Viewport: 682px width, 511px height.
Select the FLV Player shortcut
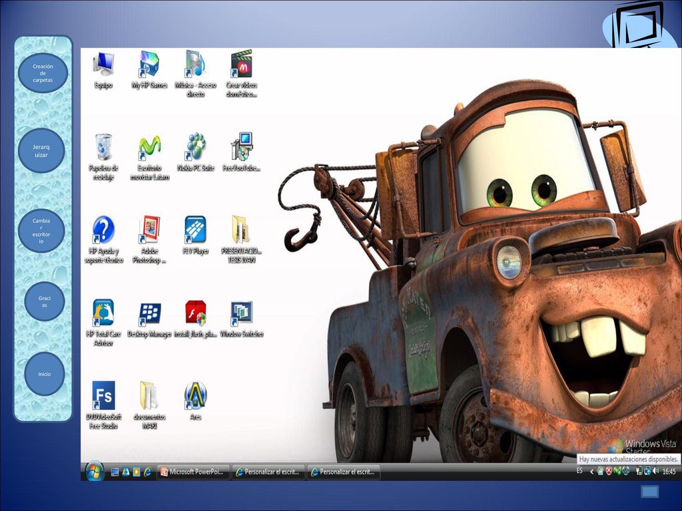coord(196,236)
